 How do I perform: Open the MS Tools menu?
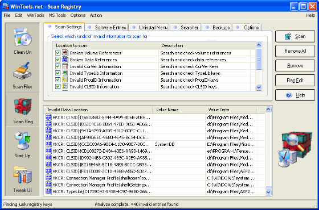coord(57,15)
